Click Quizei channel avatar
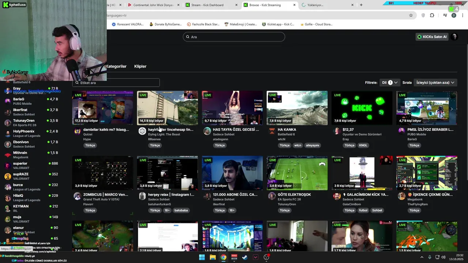 point(77,131)
